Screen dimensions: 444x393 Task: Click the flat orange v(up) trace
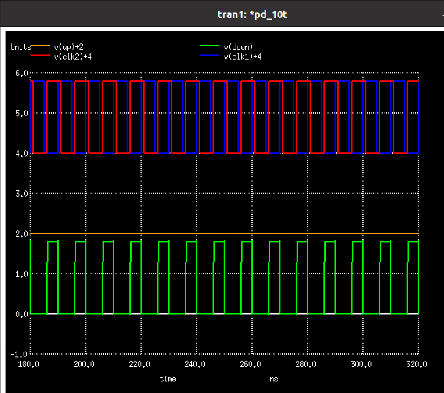224,233
